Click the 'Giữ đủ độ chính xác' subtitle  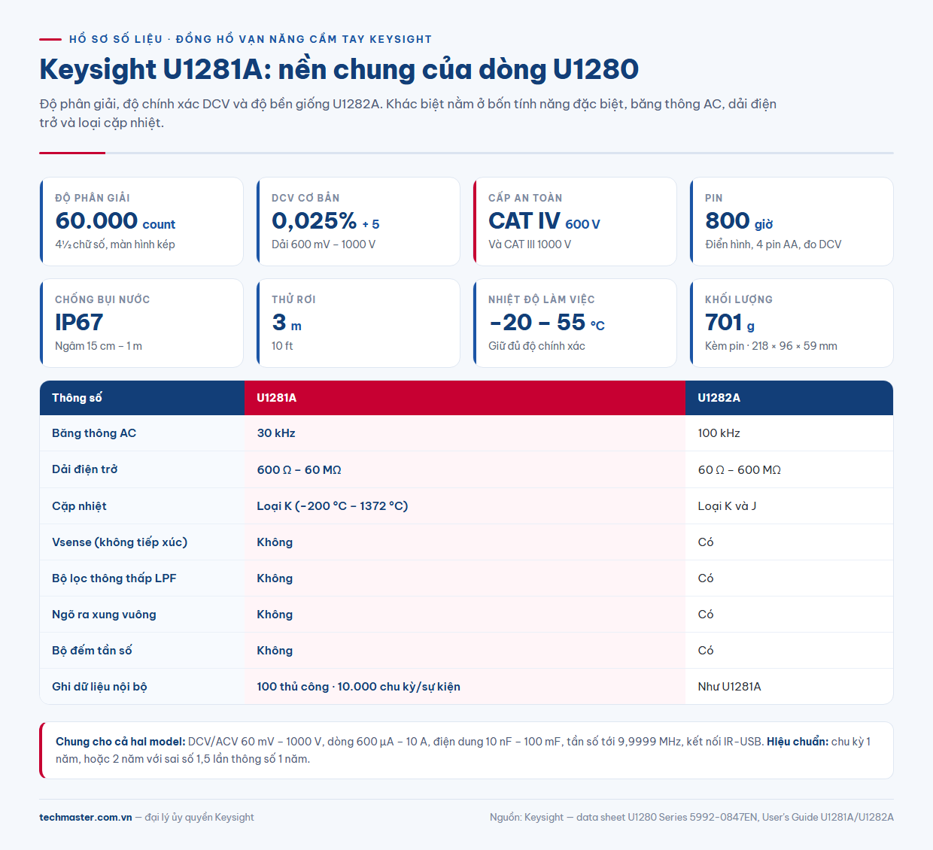(x=536, y=346)
